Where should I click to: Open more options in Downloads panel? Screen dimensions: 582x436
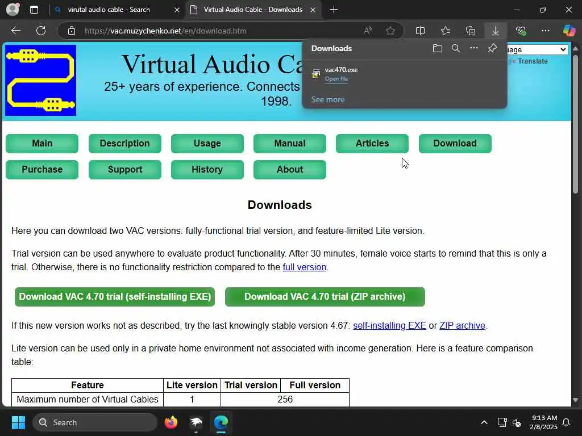[x=473, y=48]
